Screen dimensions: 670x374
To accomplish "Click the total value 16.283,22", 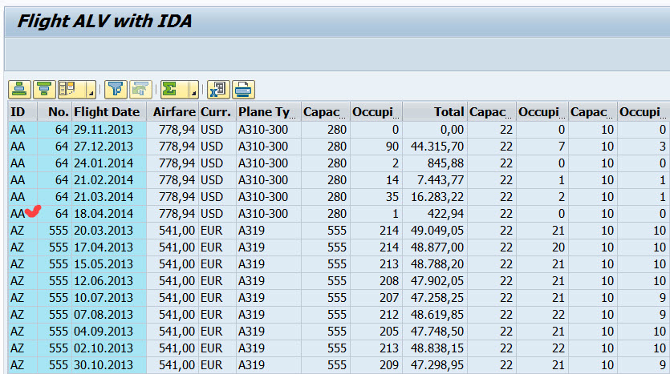I will coord(436,197).
